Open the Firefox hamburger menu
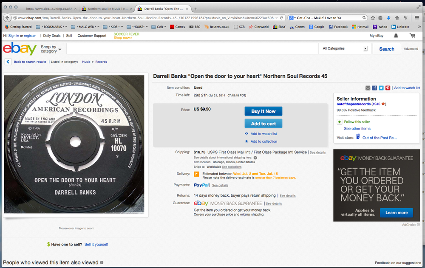425x268 pixels. click(x=417, y=18)
